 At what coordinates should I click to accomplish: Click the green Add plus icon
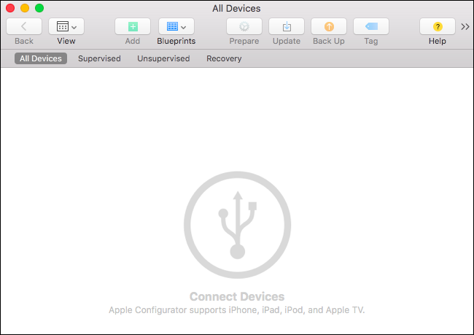point(133,27)
